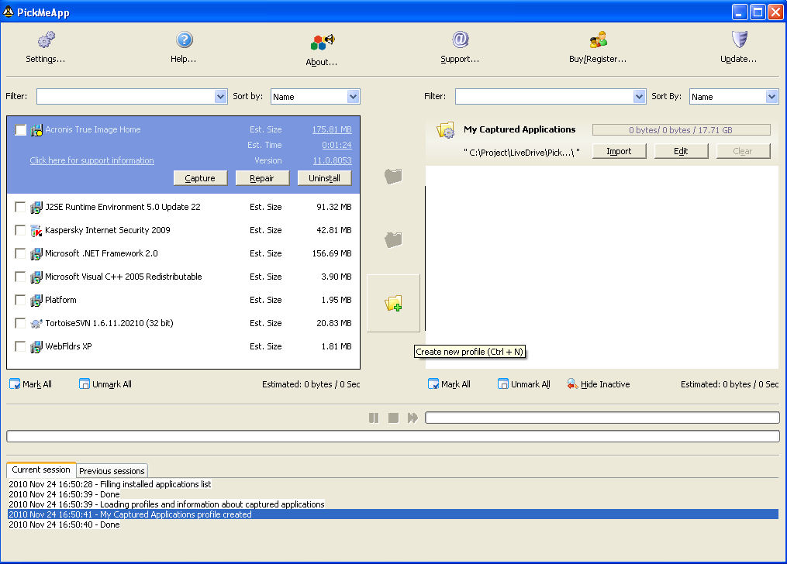Tick the TortoiseSVN 1.6.11.20210 checkbox

pos(21,323)
